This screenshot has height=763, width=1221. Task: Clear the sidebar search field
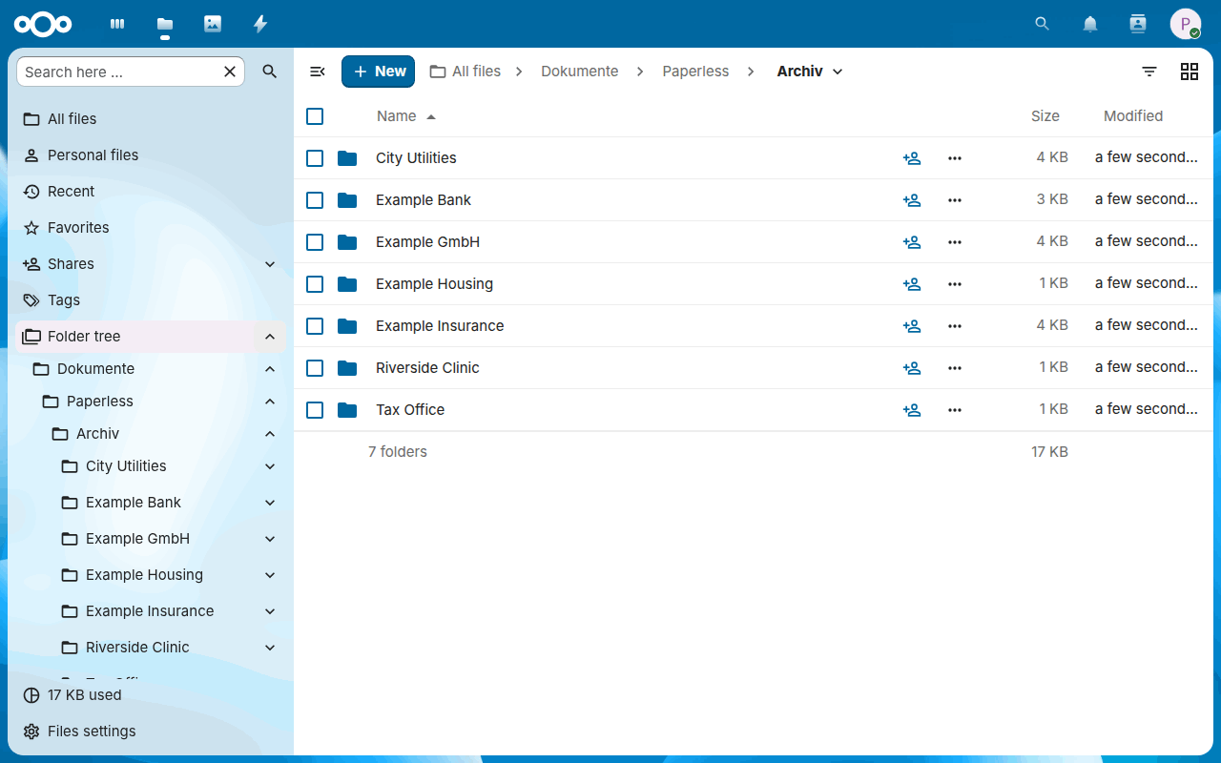pyautogui.click(x=230, y=72)
